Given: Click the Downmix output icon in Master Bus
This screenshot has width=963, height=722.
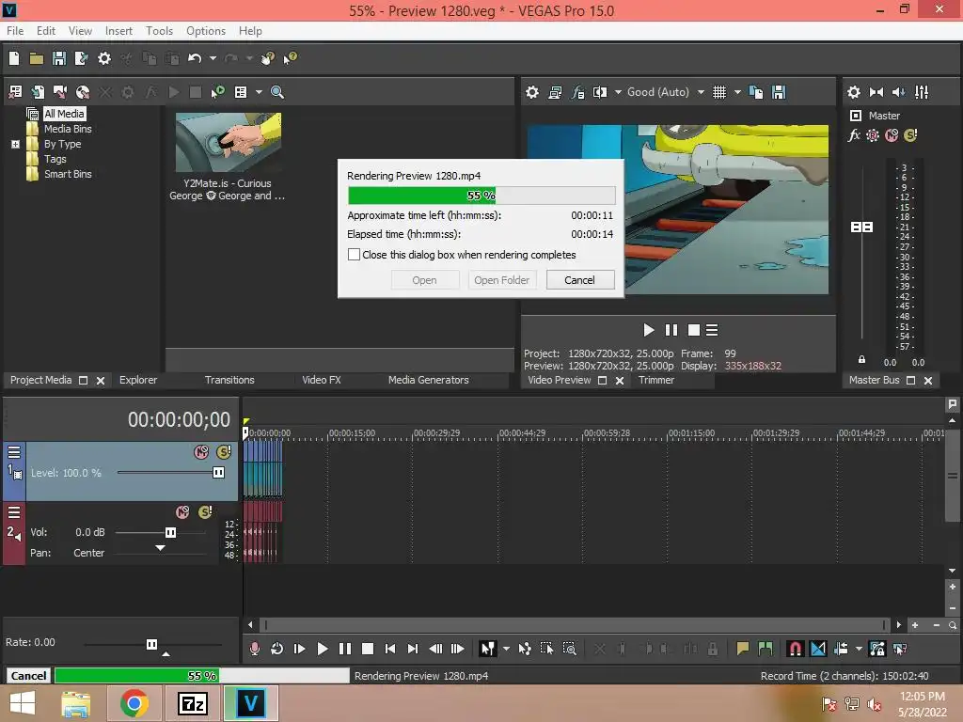Looking at the screenshot, I should [876, 92].
